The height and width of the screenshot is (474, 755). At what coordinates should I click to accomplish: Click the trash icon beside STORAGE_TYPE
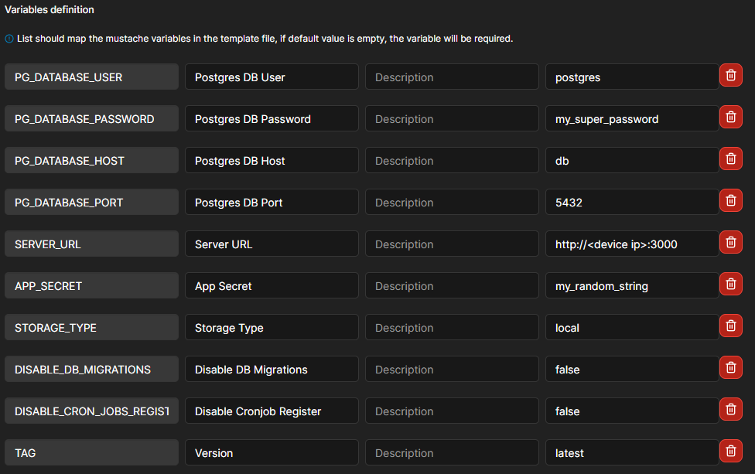click(730, 326)
